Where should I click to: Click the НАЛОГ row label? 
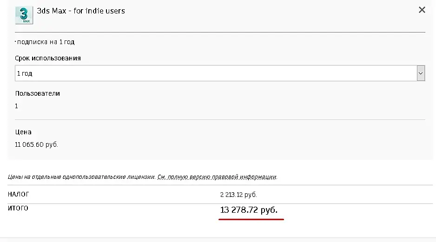click(x=18, y=194)
